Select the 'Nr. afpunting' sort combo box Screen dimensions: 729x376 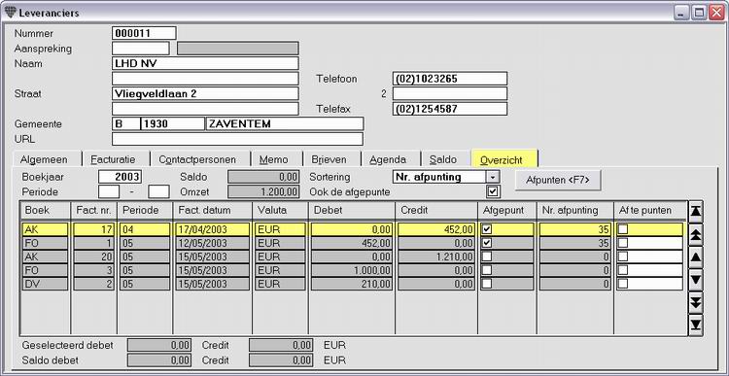tap(446, 177)
